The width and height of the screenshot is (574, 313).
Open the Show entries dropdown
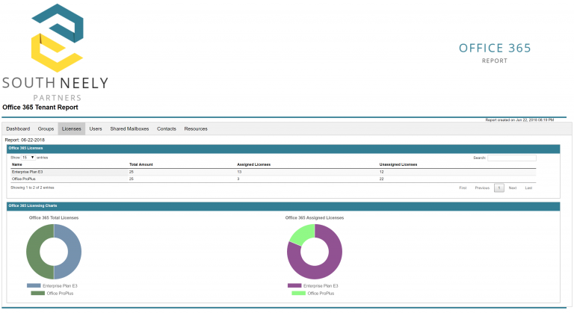pos(28,158)
